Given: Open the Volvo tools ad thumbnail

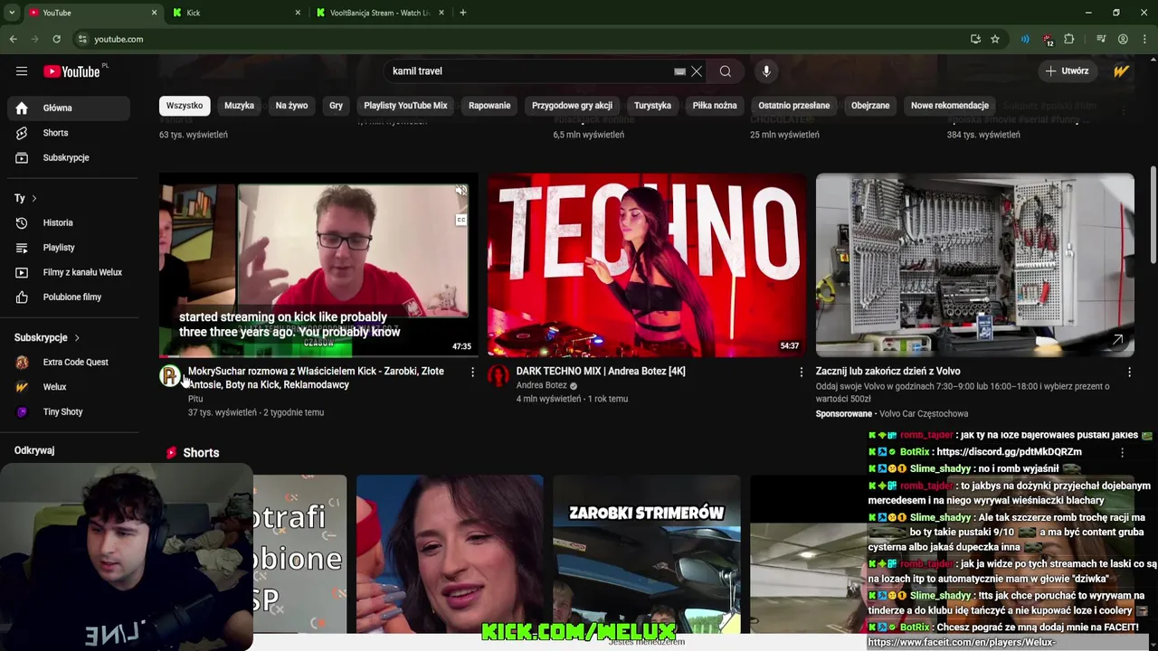Looking at the screenshot, I should pyautogui.click(x=975, y=265).
